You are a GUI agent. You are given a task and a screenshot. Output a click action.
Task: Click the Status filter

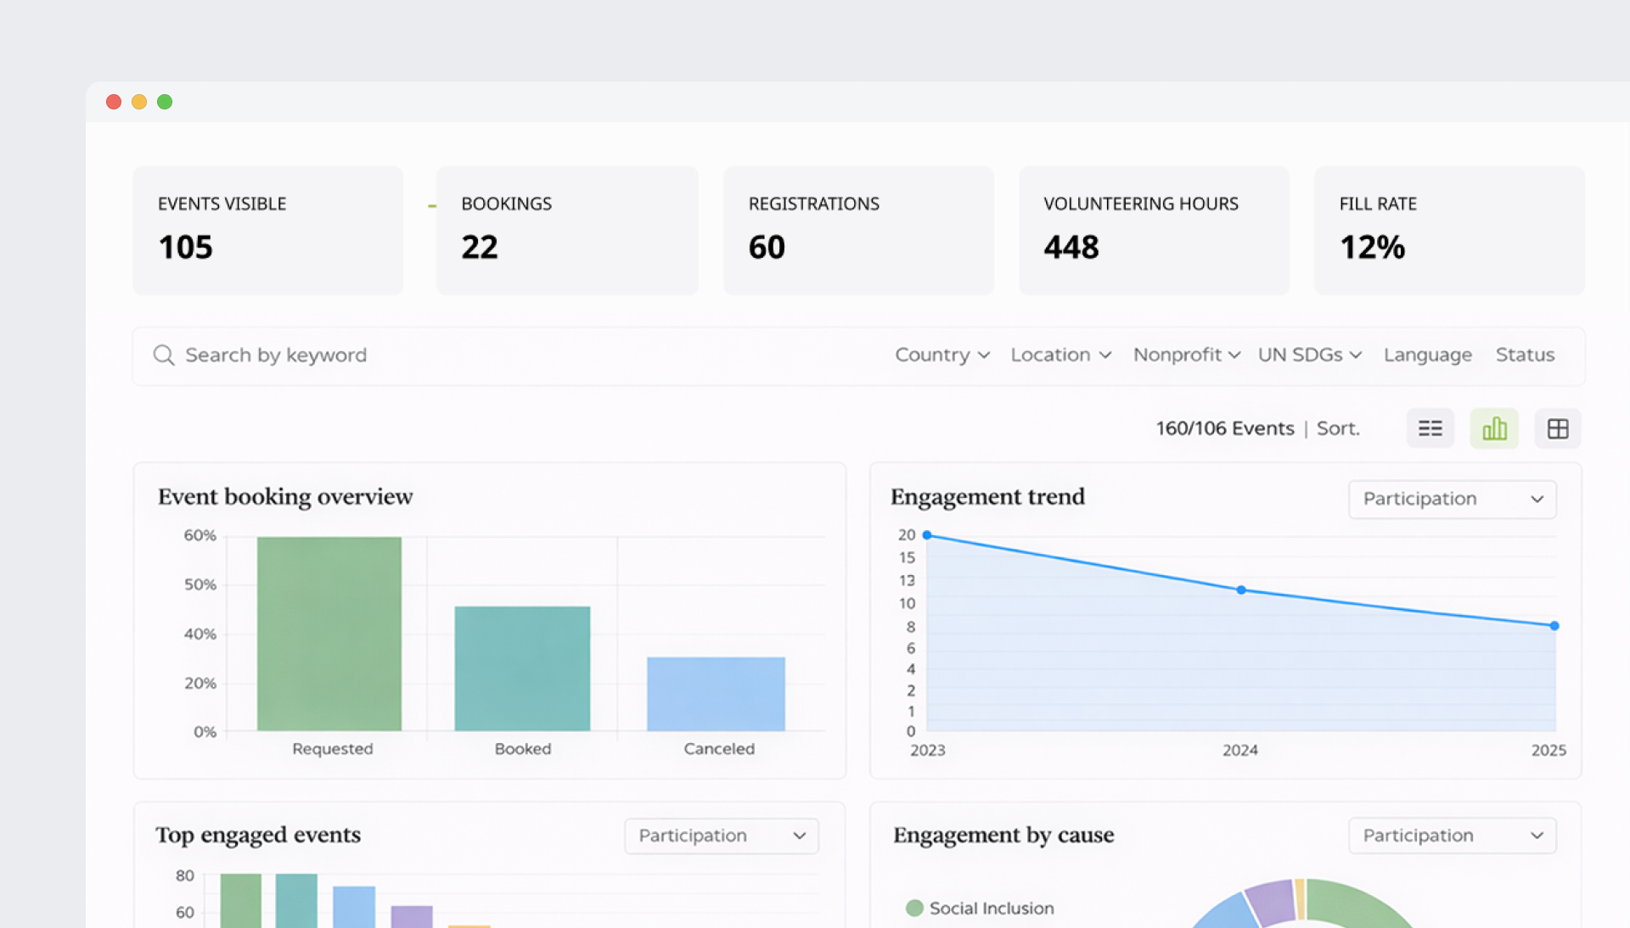[1525, 355]
